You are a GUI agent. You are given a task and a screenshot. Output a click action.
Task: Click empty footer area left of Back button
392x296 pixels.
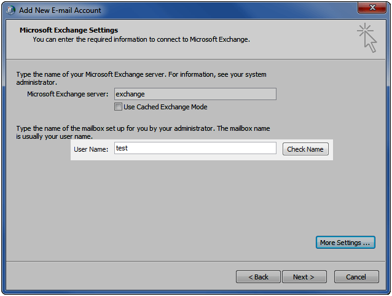[120, 276]
